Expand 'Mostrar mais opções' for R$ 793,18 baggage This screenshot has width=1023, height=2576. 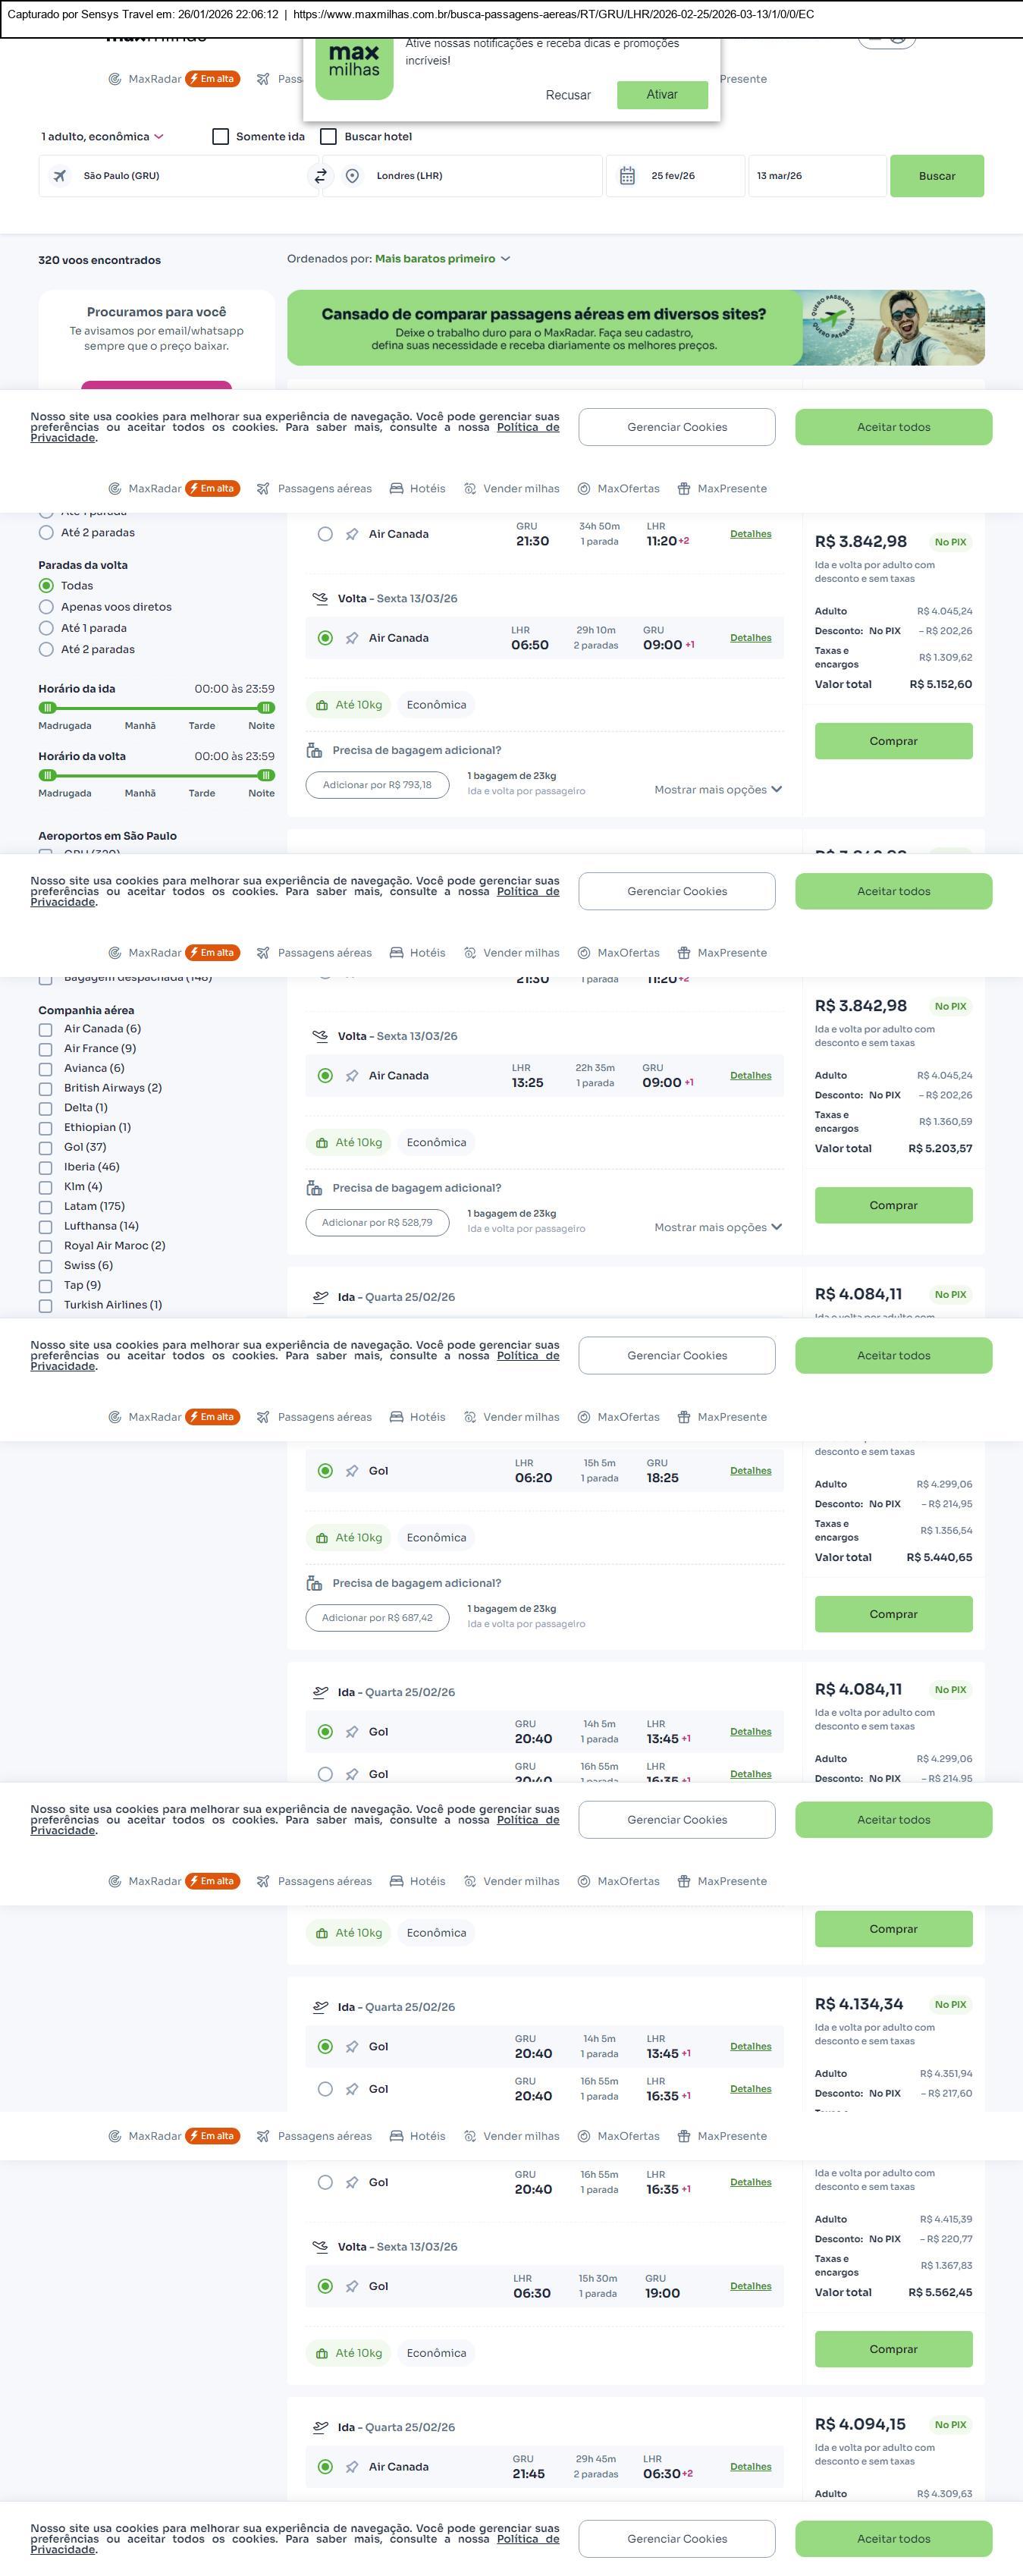pyautogui.click(x=717, y=790)
